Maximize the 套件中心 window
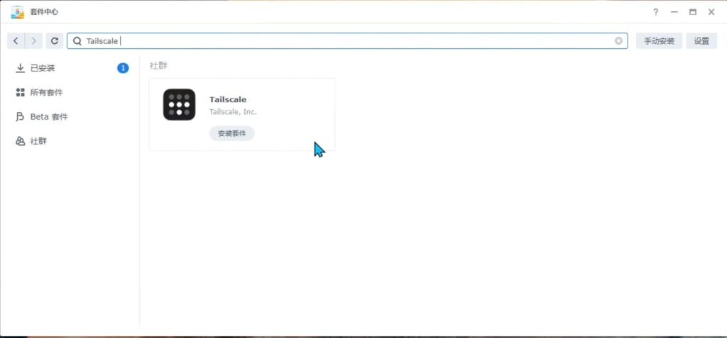 click(693, 12)
